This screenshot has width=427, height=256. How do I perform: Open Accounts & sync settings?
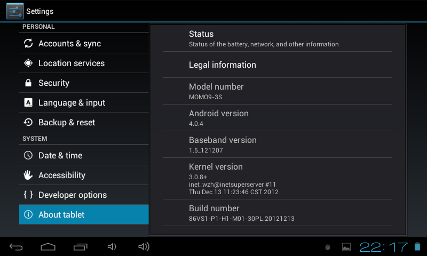(69, 44)
